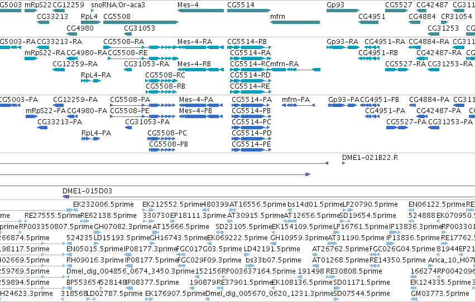This screenshot has width=475, height=302.
Task: Click the EK232006.5prime EST label
Action: 103,204
